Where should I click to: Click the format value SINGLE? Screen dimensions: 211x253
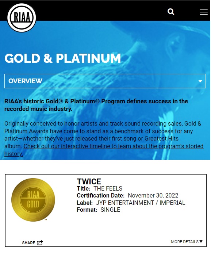click(x=110, y=210)
